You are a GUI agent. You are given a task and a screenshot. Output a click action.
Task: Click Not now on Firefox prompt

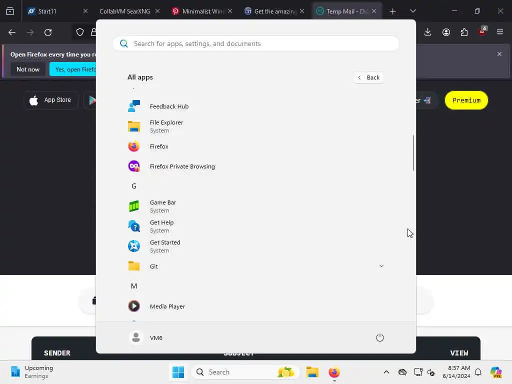(x=28, y=69)
